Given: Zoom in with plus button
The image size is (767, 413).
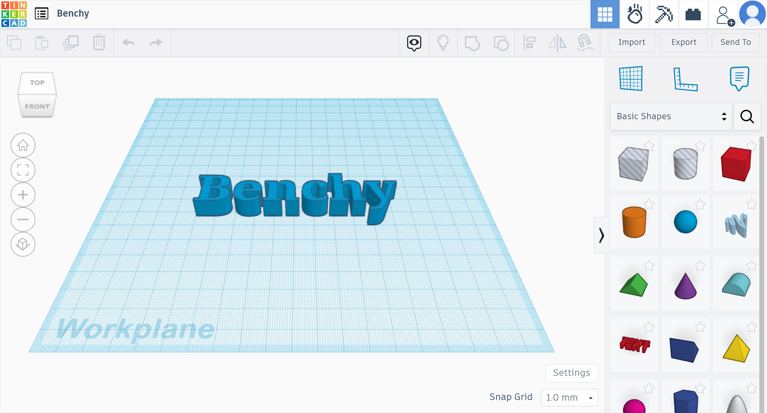Looking at the screenshot, I should tap(23, 195).
